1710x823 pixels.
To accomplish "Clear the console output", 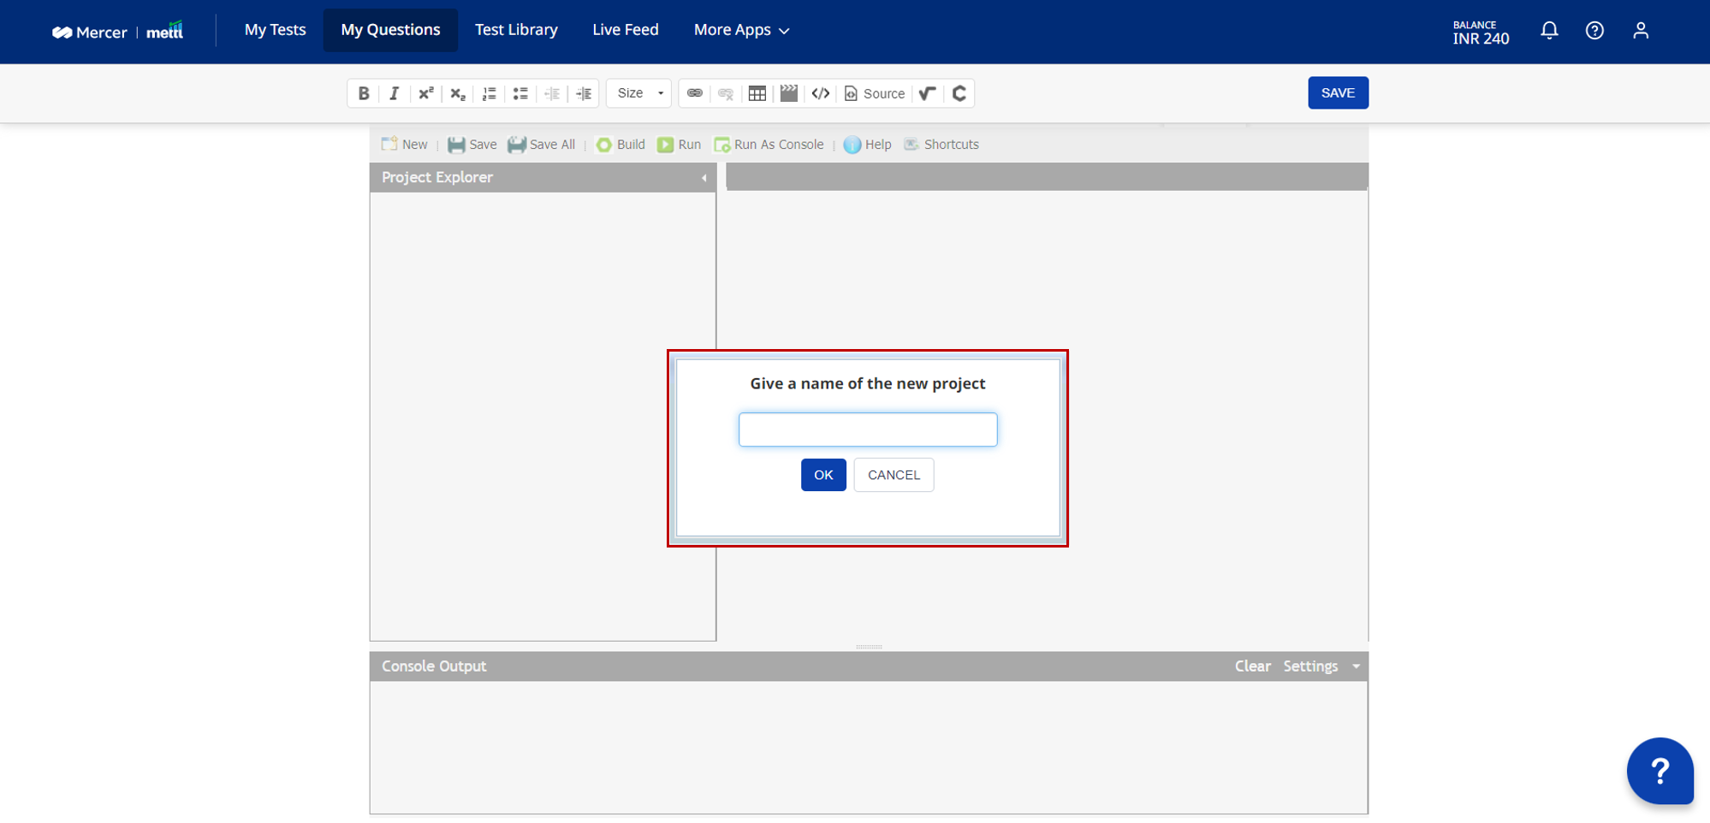I will (1252, 666).
